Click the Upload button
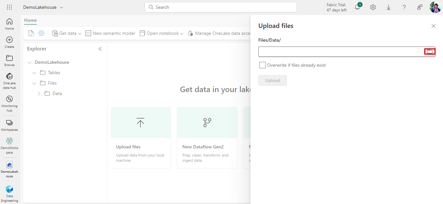Viewport: 443px width, 204px height. [273, 80]
